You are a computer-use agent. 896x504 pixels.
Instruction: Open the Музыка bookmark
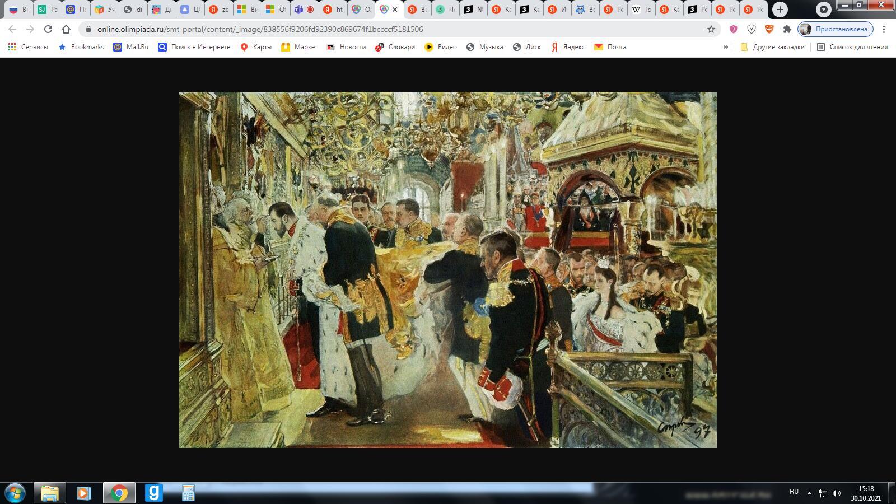(x=485, y=47)
